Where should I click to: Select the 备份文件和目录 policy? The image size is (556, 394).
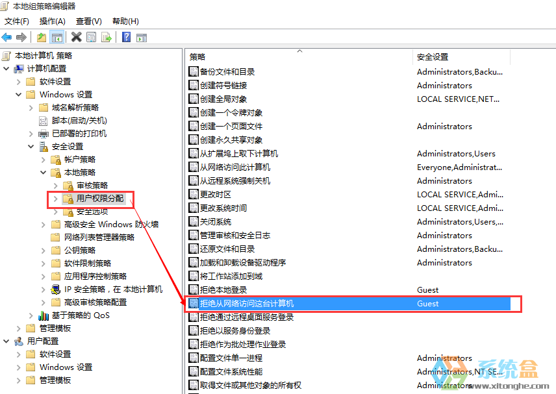(x=227, y=71)
